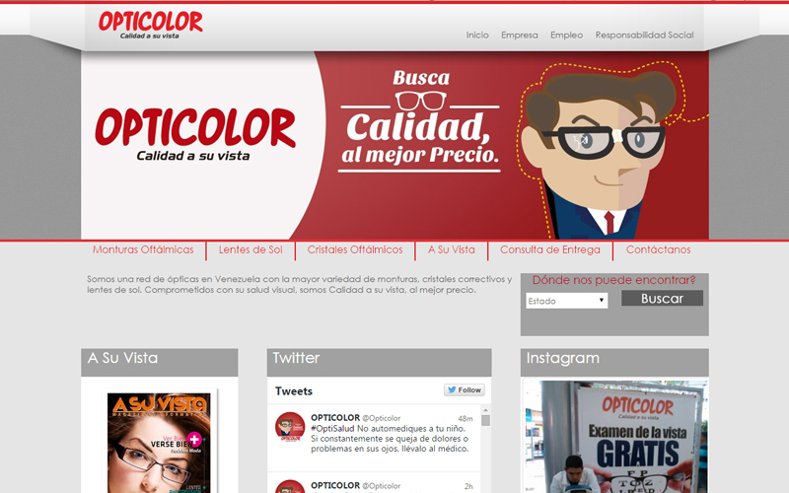Open the Monturas Oftálmicas tab

pyautogui.click(x=143, y=250)
